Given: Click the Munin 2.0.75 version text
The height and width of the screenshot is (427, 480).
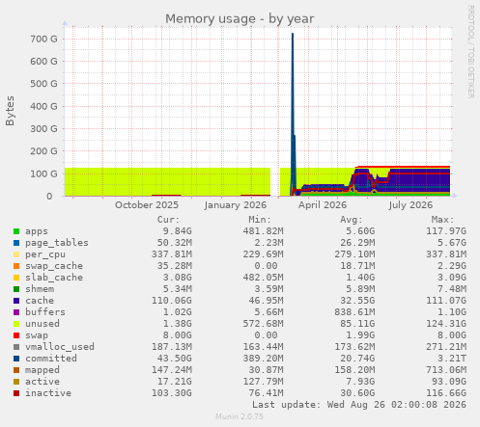Looking at the screenshot, I should coord(240,416).
